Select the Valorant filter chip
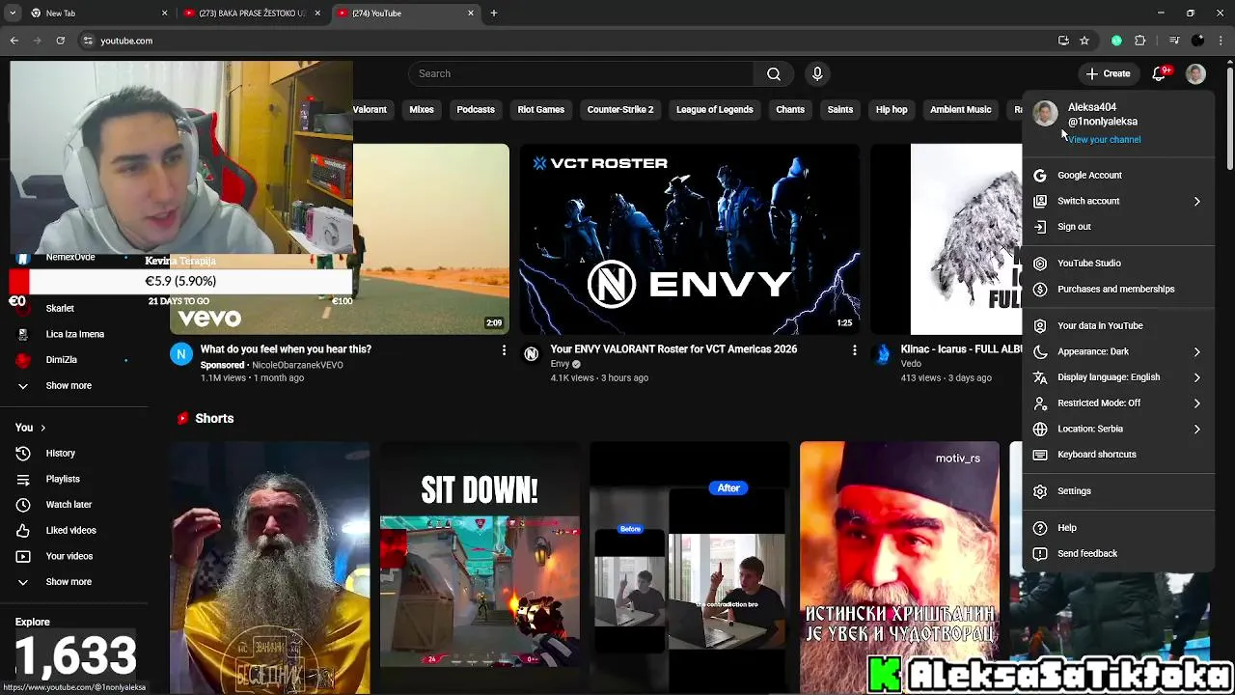 tap(369, 110)
